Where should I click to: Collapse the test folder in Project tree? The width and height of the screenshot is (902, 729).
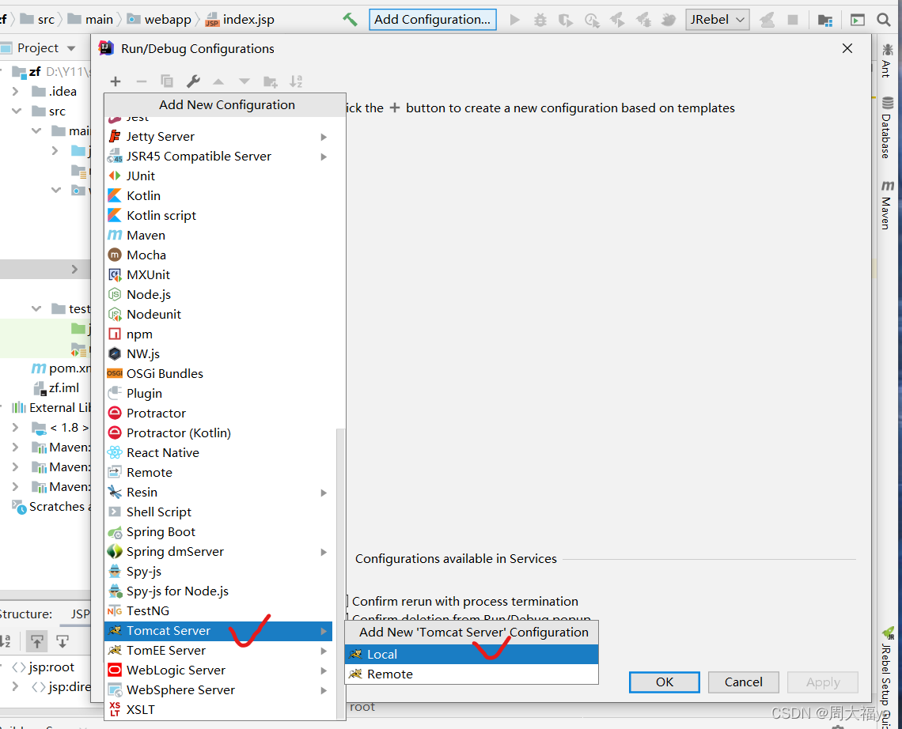pos(36,308)
